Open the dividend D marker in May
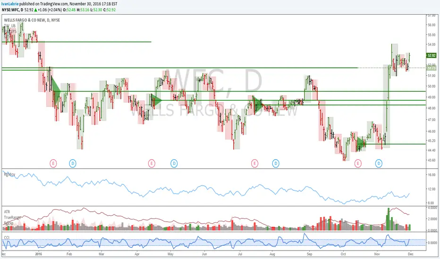Screen dimensions: 440x259 [174, 163]
